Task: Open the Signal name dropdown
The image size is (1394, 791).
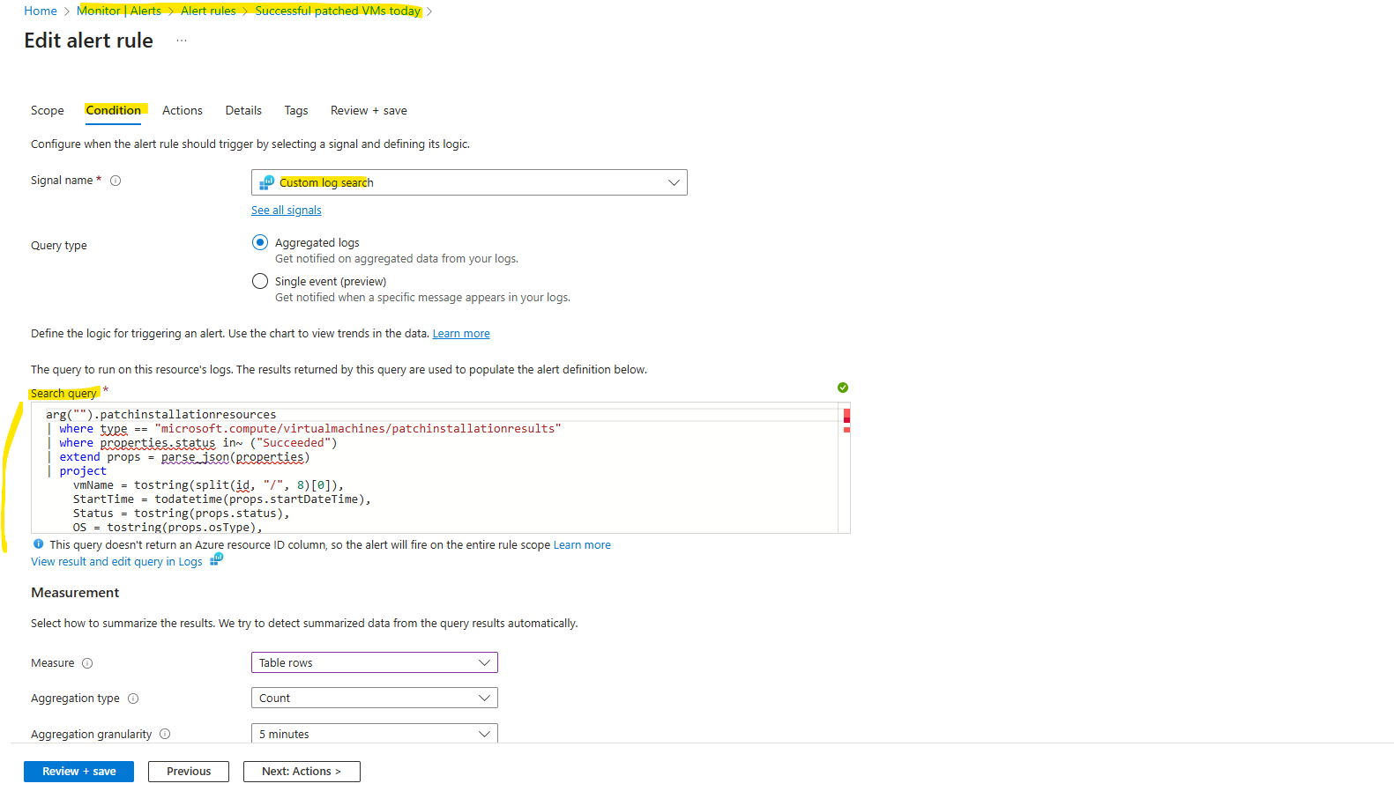Action: click(469, 182)
